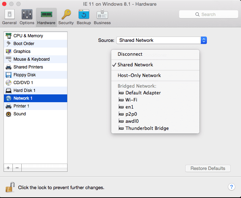Add a device with the plus button
This screenshot has height=198, width=241.
8,168
